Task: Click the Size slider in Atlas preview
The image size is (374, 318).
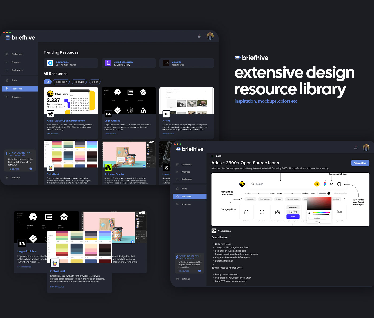Action: point(261,193)
